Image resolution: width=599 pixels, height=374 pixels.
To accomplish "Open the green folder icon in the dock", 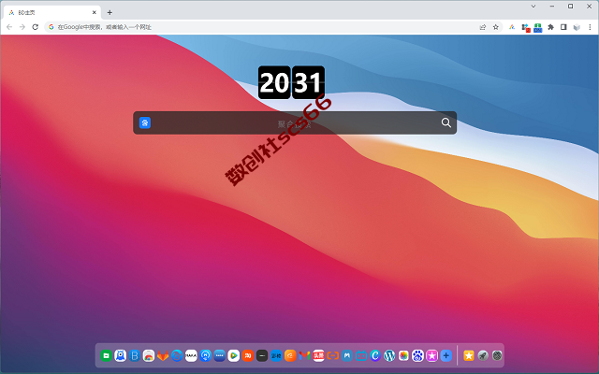I will point(106,355).
